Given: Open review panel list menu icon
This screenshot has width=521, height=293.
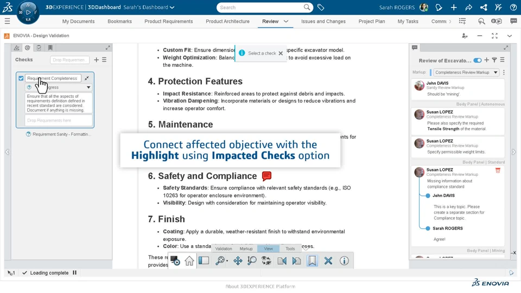Looking at the screenshot, I should 503,60.
